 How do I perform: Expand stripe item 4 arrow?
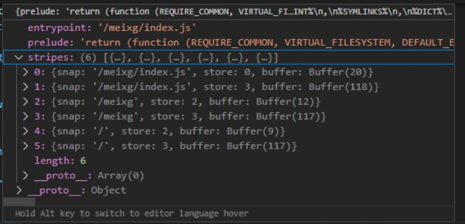click(x=25, y=131)
